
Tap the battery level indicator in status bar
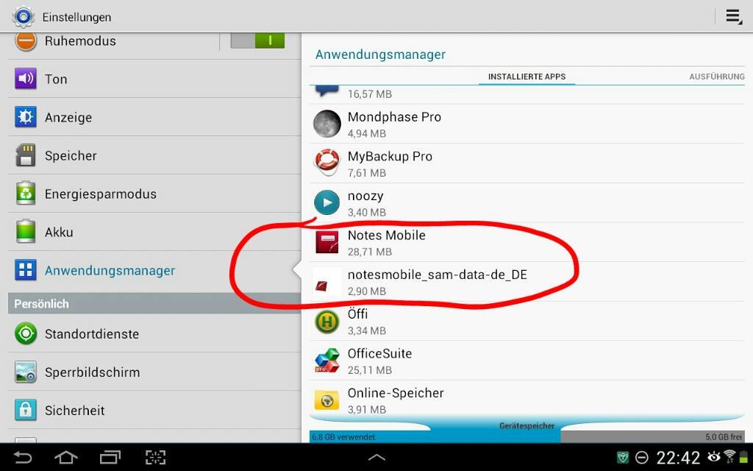743,457
